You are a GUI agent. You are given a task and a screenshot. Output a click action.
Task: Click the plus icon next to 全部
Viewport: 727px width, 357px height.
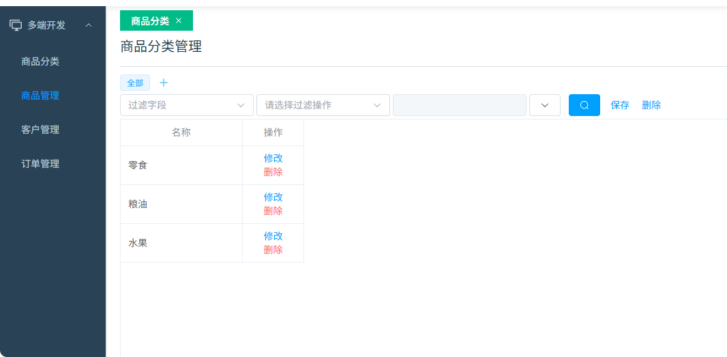coord(164,83)
